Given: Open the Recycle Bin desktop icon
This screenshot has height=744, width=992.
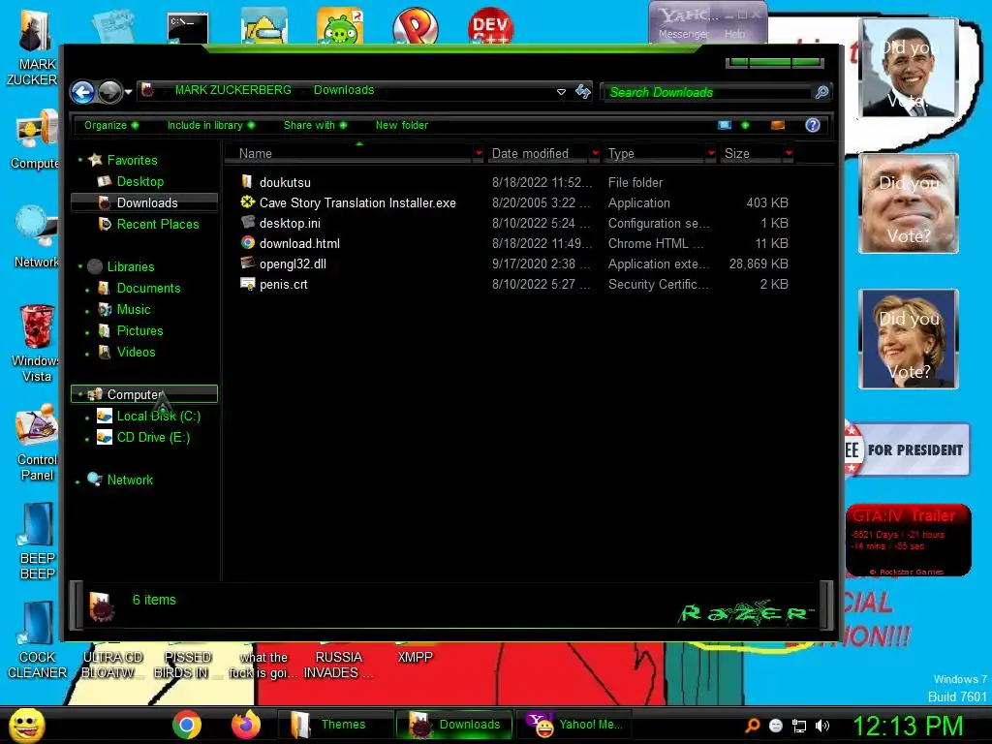Looking at the screenshot, I should pos(37,342).
